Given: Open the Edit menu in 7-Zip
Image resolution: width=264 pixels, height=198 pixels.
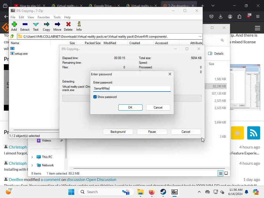Looking at the screenshot, I should 21,17.
